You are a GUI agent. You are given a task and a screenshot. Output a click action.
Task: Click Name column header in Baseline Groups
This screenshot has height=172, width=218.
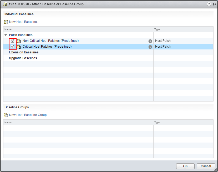[x=78, y=123]
